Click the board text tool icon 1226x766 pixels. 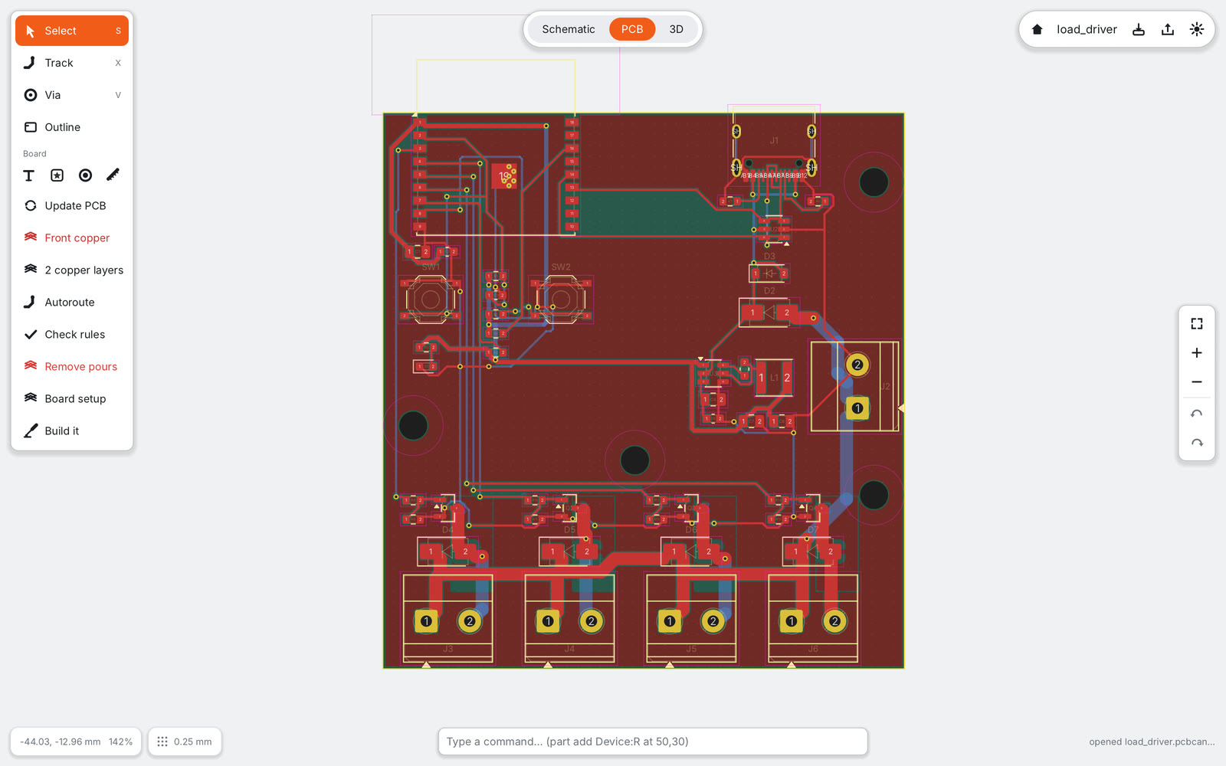(x=29, y=175)
